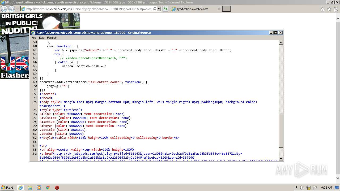340x191 pixels.
Task: Click the source viewer scroll up arrow
Action: click(x=281, y=42)
